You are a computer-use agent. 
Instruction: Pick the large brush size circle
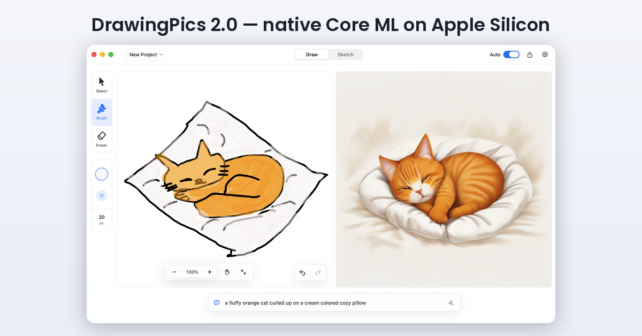tap(102, 174)
